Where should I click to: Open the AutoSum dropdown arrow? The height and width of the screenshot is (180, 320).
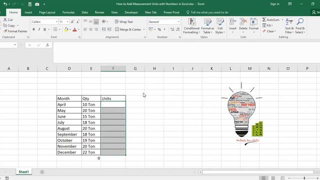pos(282,20)
